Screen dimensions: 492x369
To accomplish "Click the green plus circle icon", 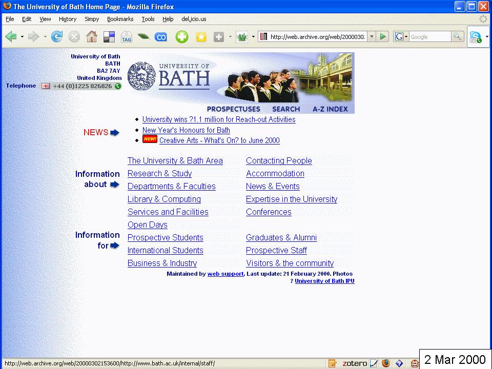I will click(x=181, y=37).
